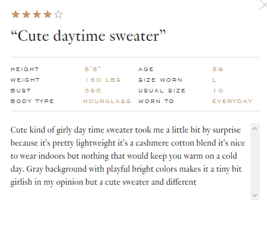The image size is (267, 247).
Task: Click the HOURGLASS body type value
Action: 107,101
